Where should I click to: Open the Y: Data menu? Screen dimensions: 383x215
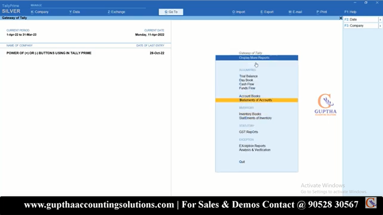coord(75,12)
